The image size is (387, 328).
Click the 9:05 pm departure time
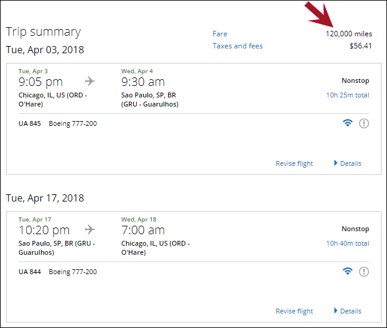tap(41, 81)
